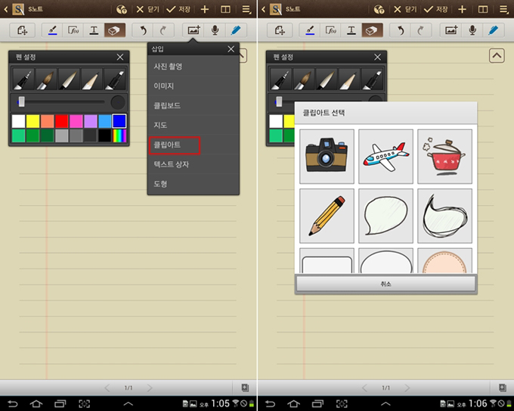Select the text tool on the right screen
This screenshot has height=411, width=514.
pyautogui.click(x=351, y=30)
